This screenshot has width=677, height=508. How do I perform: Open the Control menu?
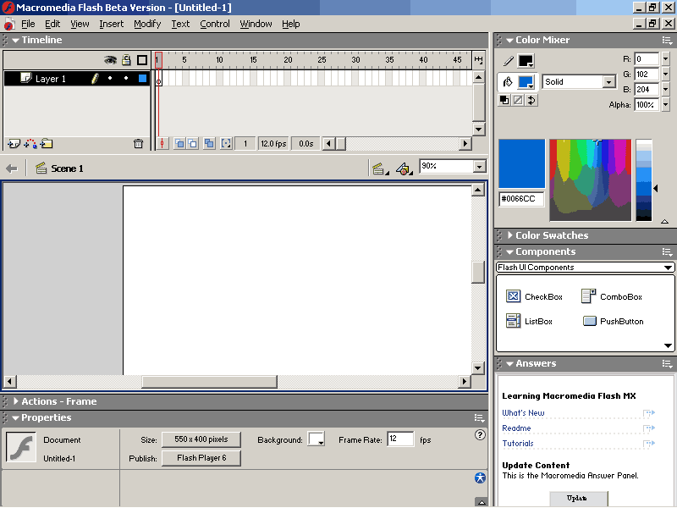click(215, 24)
